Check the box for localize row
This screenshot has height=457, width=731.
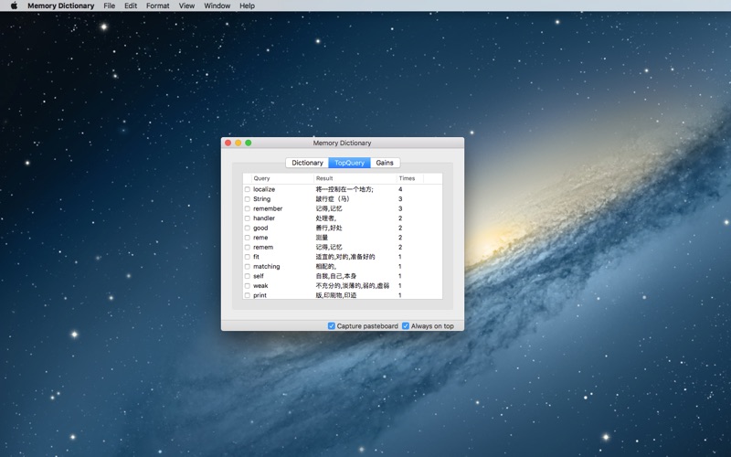tap(247, 189)
